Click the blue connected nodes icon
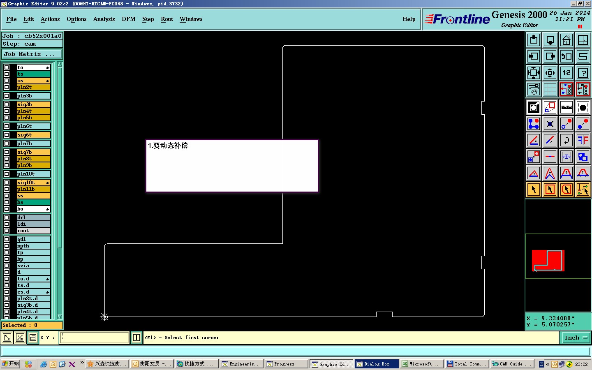This screenshot has height=370, width=592. [x=534, y=124]
